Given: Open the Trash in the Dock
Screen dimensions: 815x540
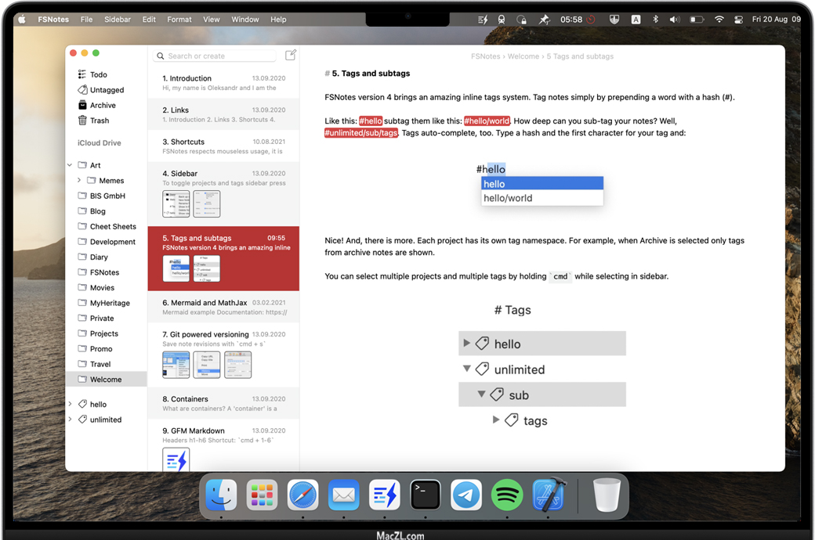Looking at the screenshot, I should (x=607, y=495).
